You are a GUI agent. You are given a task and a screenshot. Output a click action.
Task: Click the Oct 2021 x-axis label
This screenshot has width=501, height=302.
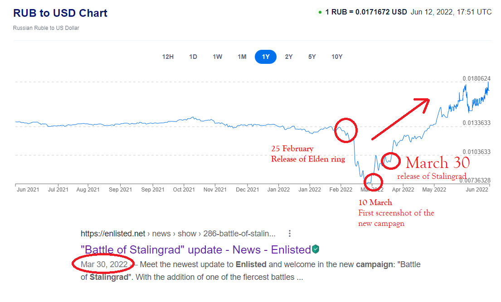tap(184, 190)
